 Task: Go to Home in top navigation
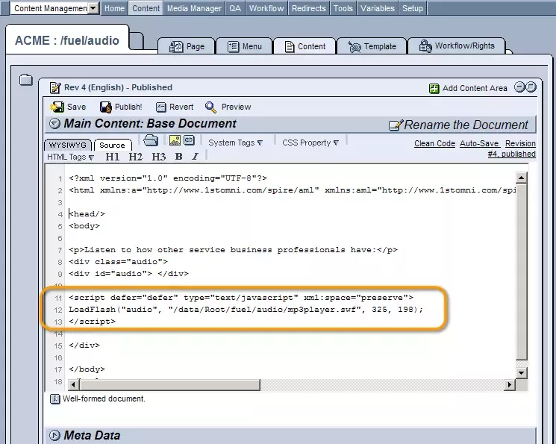[x=114, y=8]
